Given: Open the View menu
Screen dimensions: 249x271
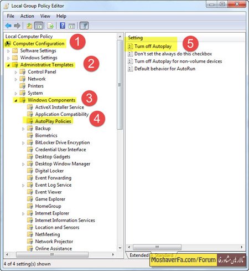Looking at the screenshot, I should pos(45,16).
